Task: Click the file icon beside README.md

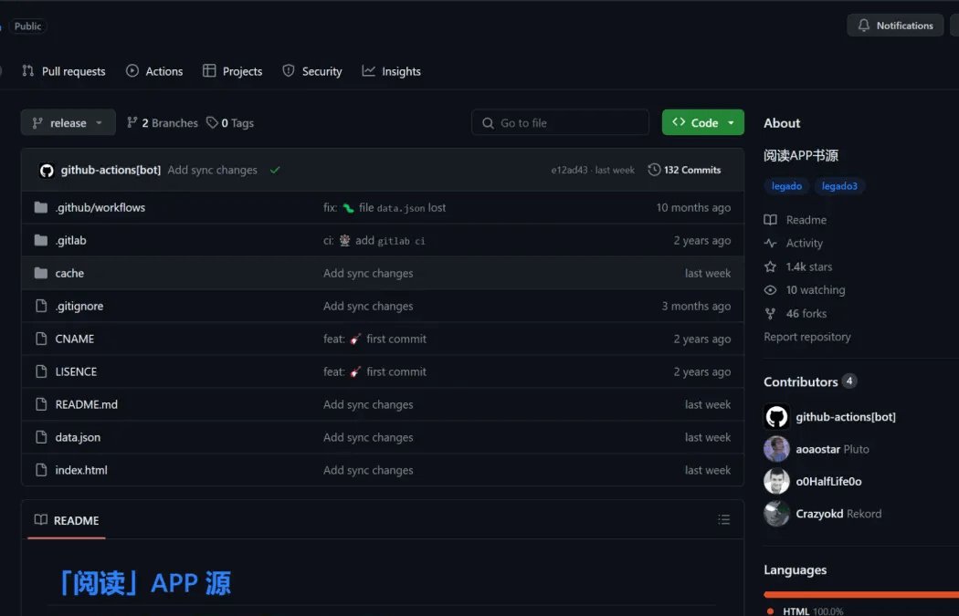Action: [x=41, y=404]
